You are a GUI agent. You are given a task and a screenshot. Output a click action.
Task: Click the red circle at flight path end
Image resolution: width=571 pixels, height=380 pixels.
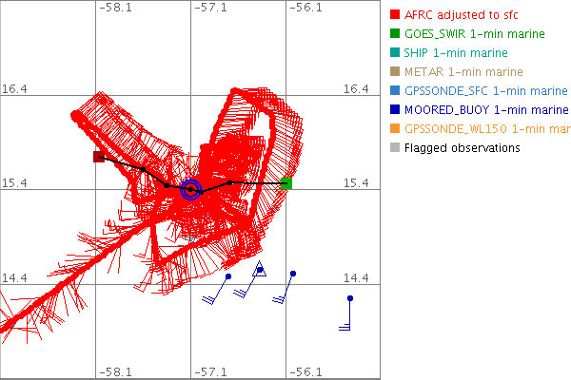76,116
